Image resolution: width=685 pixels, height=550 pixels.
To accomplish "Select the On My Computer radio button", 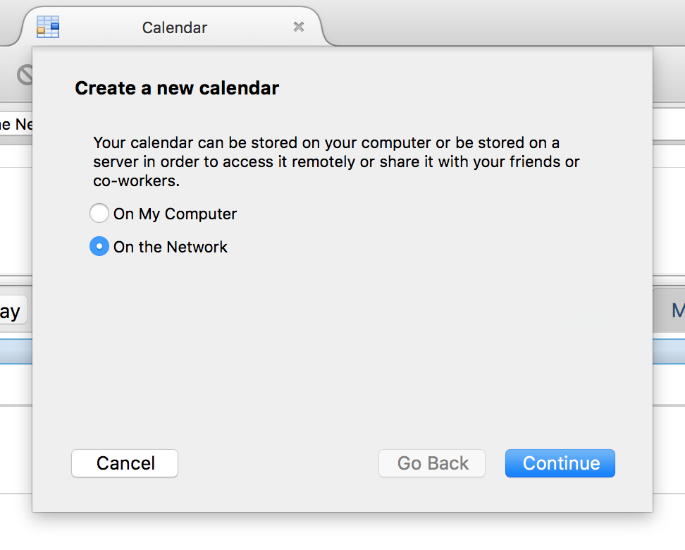I will pyautogui.click(x=99, y=213).
